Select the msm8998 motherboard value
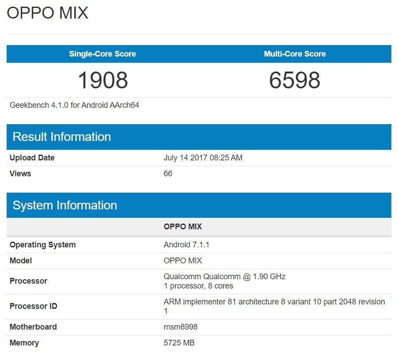 tap(181, 327)
